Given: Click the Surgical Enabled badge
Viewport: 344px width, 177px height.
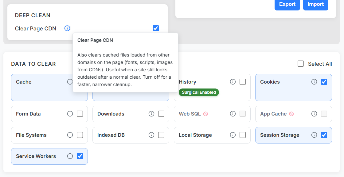Looking at the screenshot, I should [199, 92].
